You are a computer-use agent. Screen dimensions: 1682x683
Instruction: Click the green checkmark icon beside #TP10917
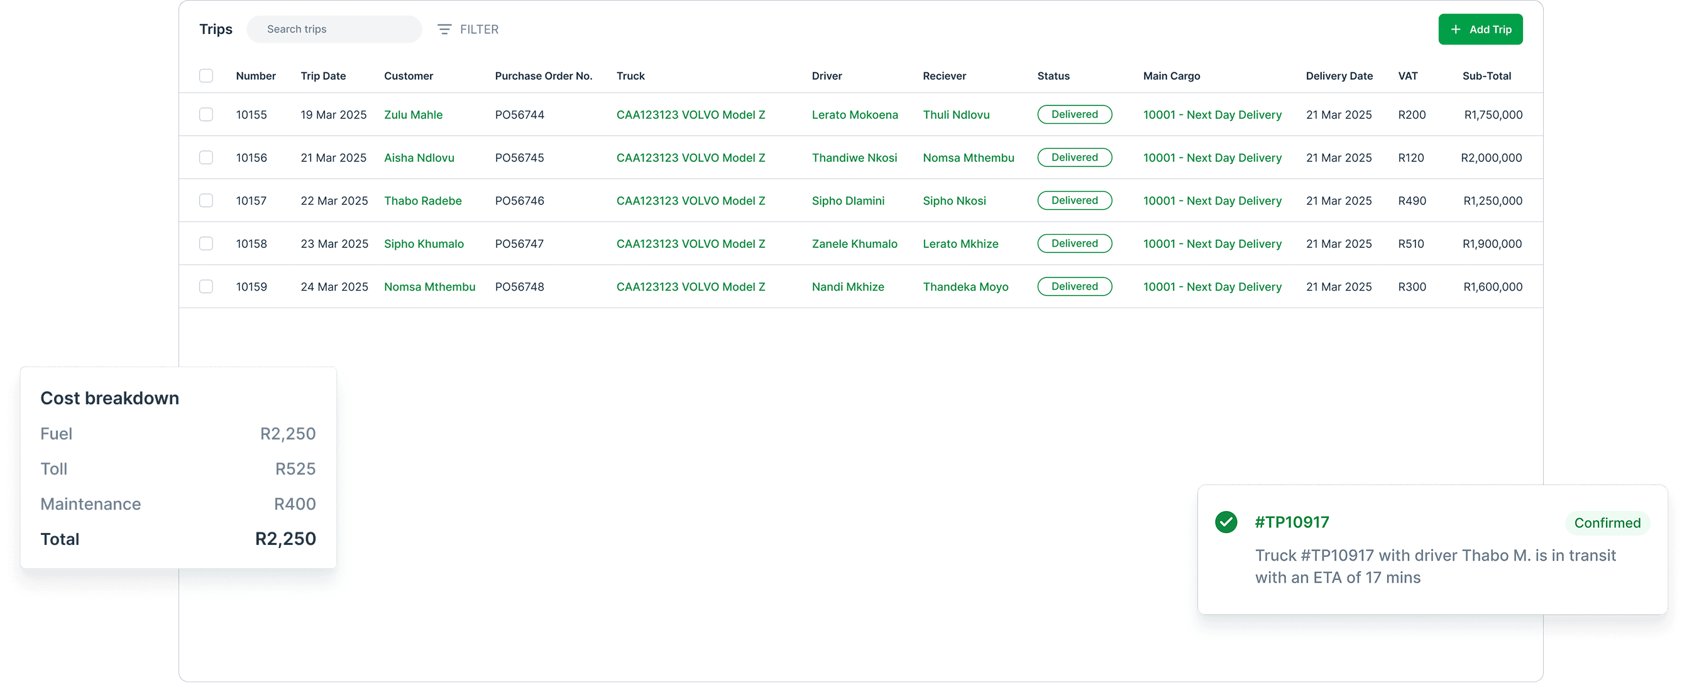[1226, 522]
